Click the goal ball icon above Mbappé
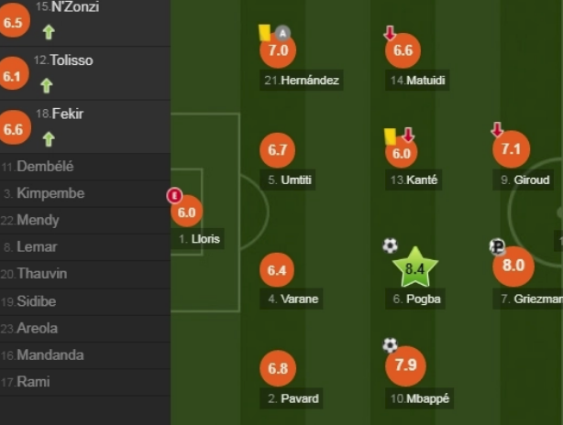 coord(390,345)
